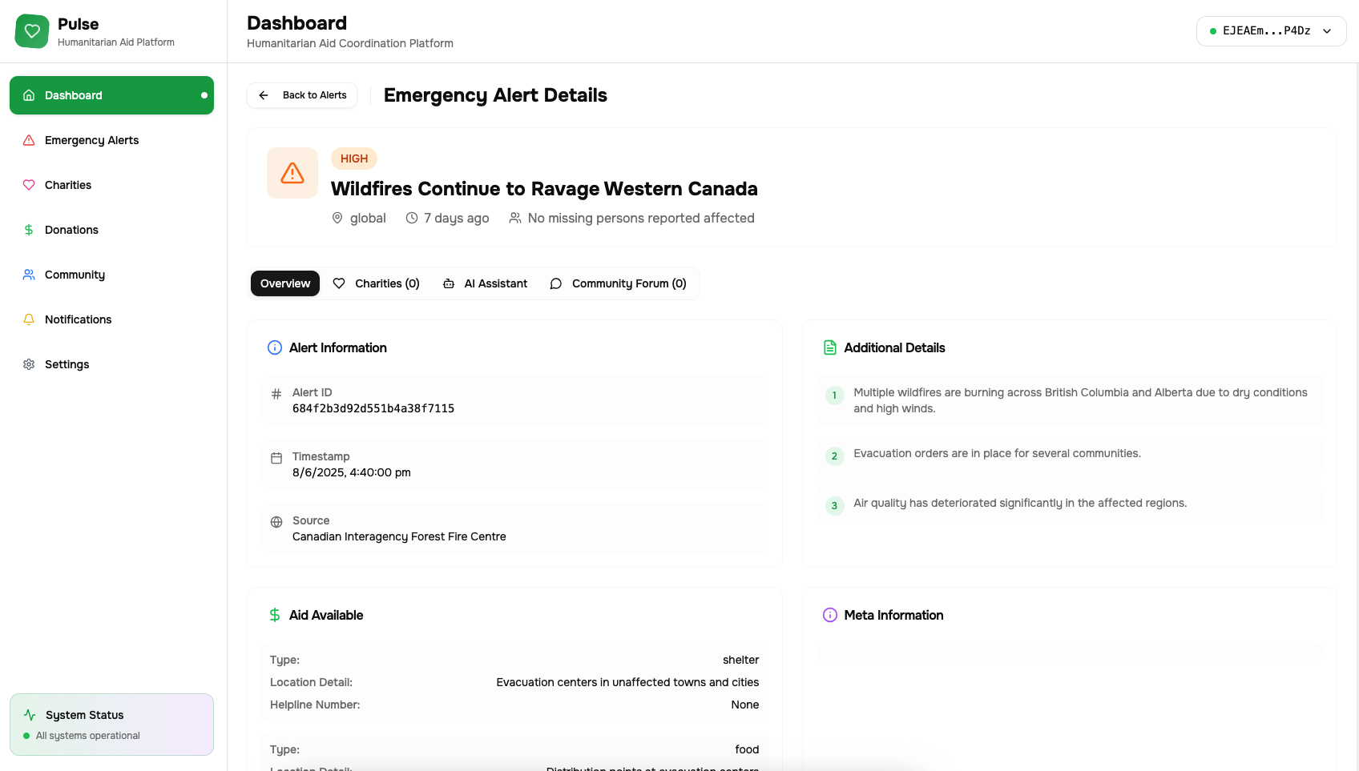Click the Notifications bell icon

[x=29, y=319]
